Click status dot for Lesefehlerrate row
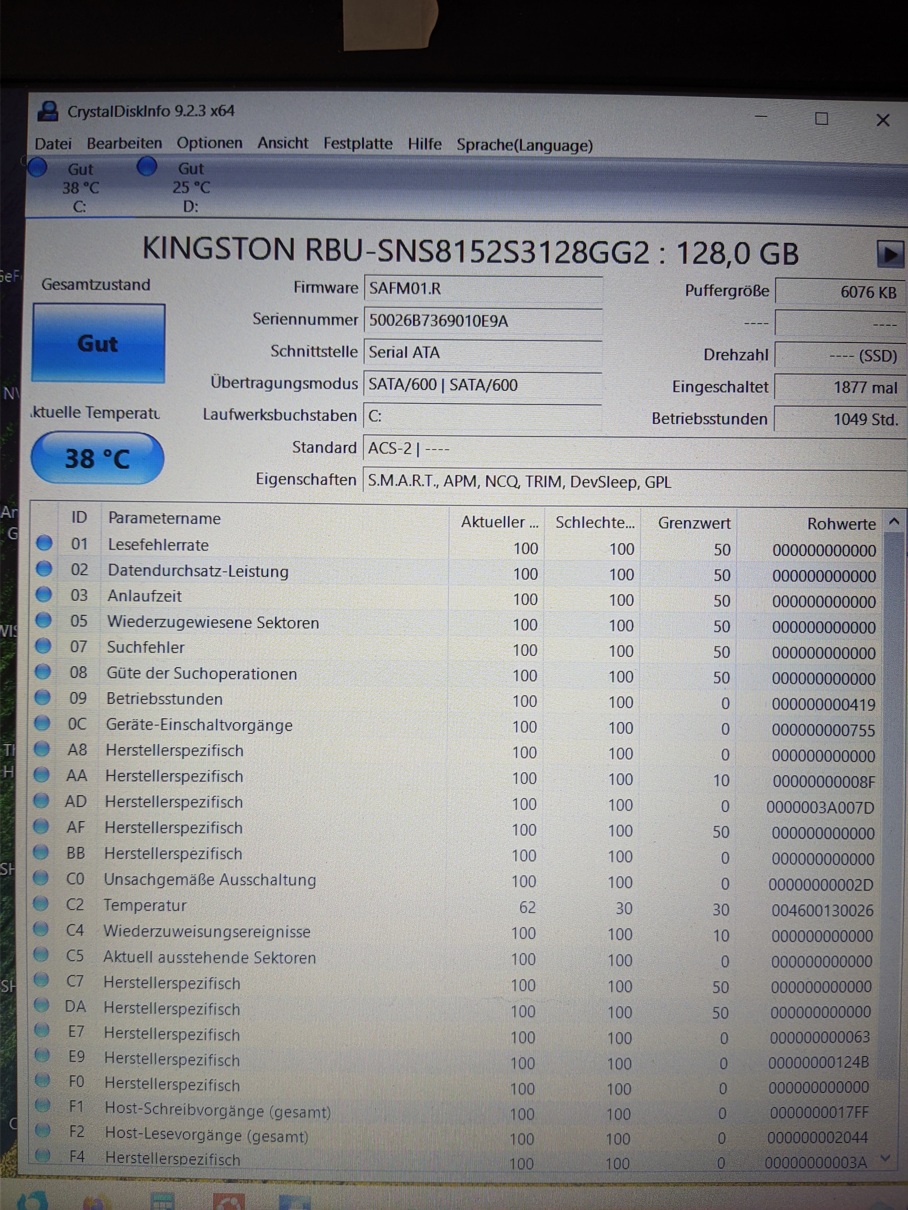 pyautogui.click(x=44, y=543)
